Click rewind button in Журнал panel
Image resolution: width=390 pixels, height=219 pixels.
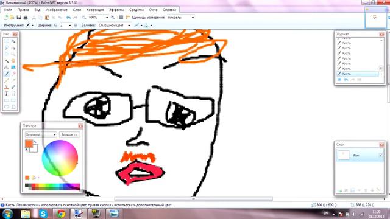[339, 80]
